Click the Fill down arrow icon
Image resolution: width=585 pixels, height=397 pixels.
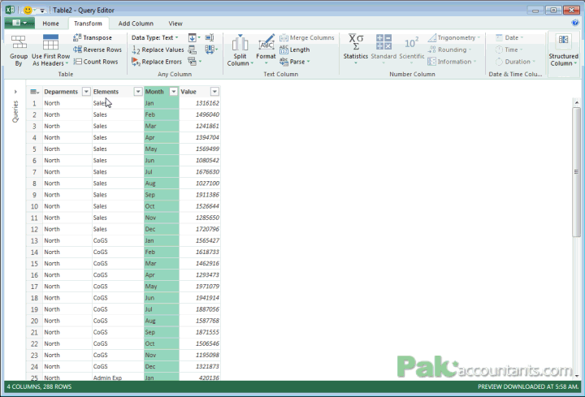click(x=192, y=37)
